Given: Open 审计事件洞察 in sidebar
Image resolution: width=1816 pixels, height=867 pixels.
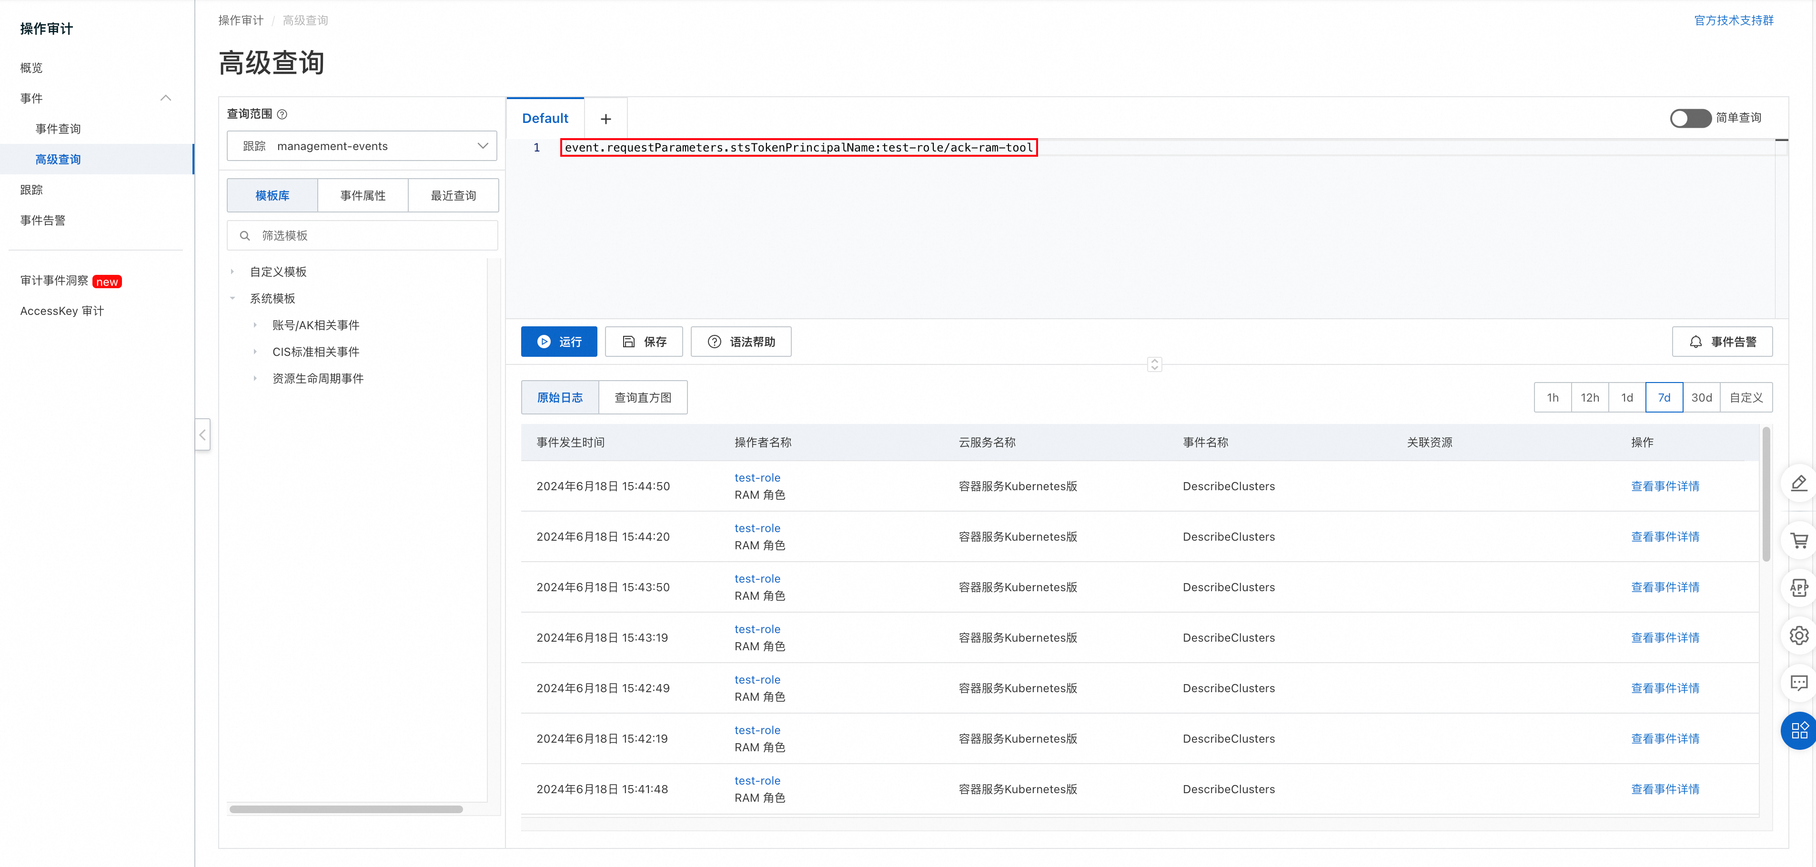Looking at the screenshot, I should [x=54, y=281].
